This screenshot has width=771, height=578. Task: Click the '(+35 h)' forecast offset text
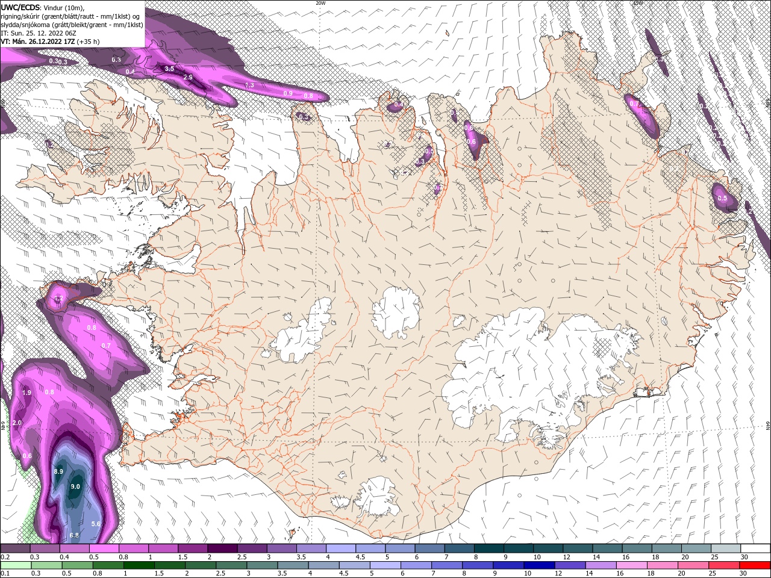coord(88,42)
